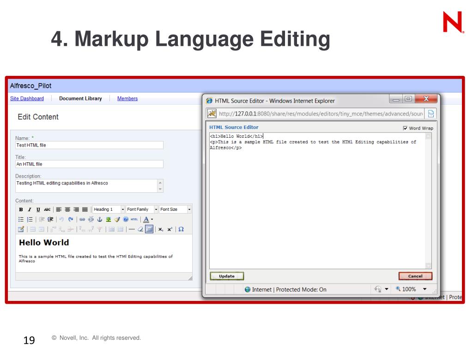This screenshot has width=473, height=355.
Task: Apply subscript formatting
Action: (161, 229)
